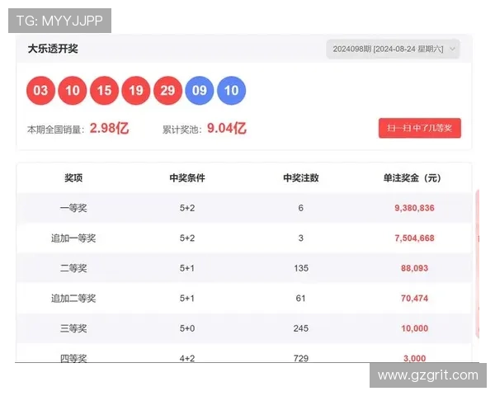This screenshot has height=396, width=495.
Task: Click the 扫一扫 中了几等奖 red button
Action: (420, 128)
